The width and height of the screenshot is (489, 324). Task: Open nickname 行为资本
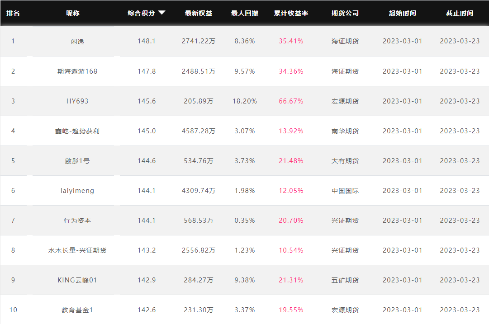(77, 221)
